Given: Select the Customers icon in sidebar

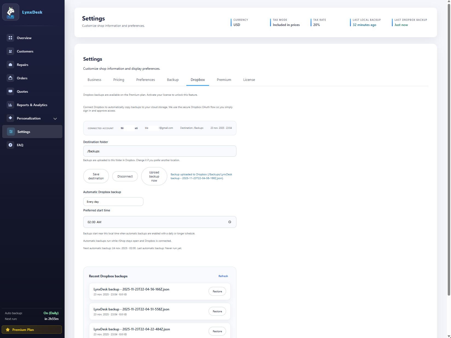Looking at the screenshot, I should (x=10, y=51).
